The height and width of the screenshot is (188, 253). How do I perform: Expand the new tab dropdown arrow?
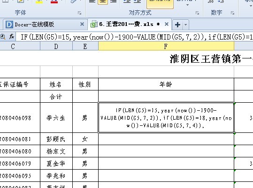pyautogui.click(x=185, y=25)
